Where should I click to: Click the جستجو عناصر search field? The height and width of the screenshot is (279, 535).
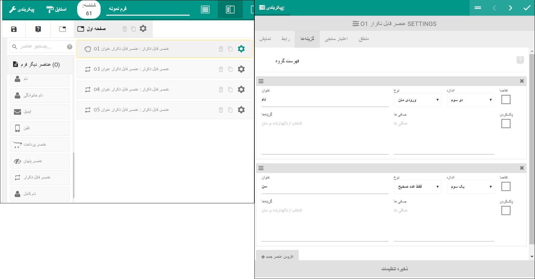42,47
